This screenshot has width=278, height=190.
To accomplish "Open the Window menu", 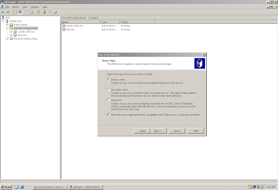I will 35,7.
